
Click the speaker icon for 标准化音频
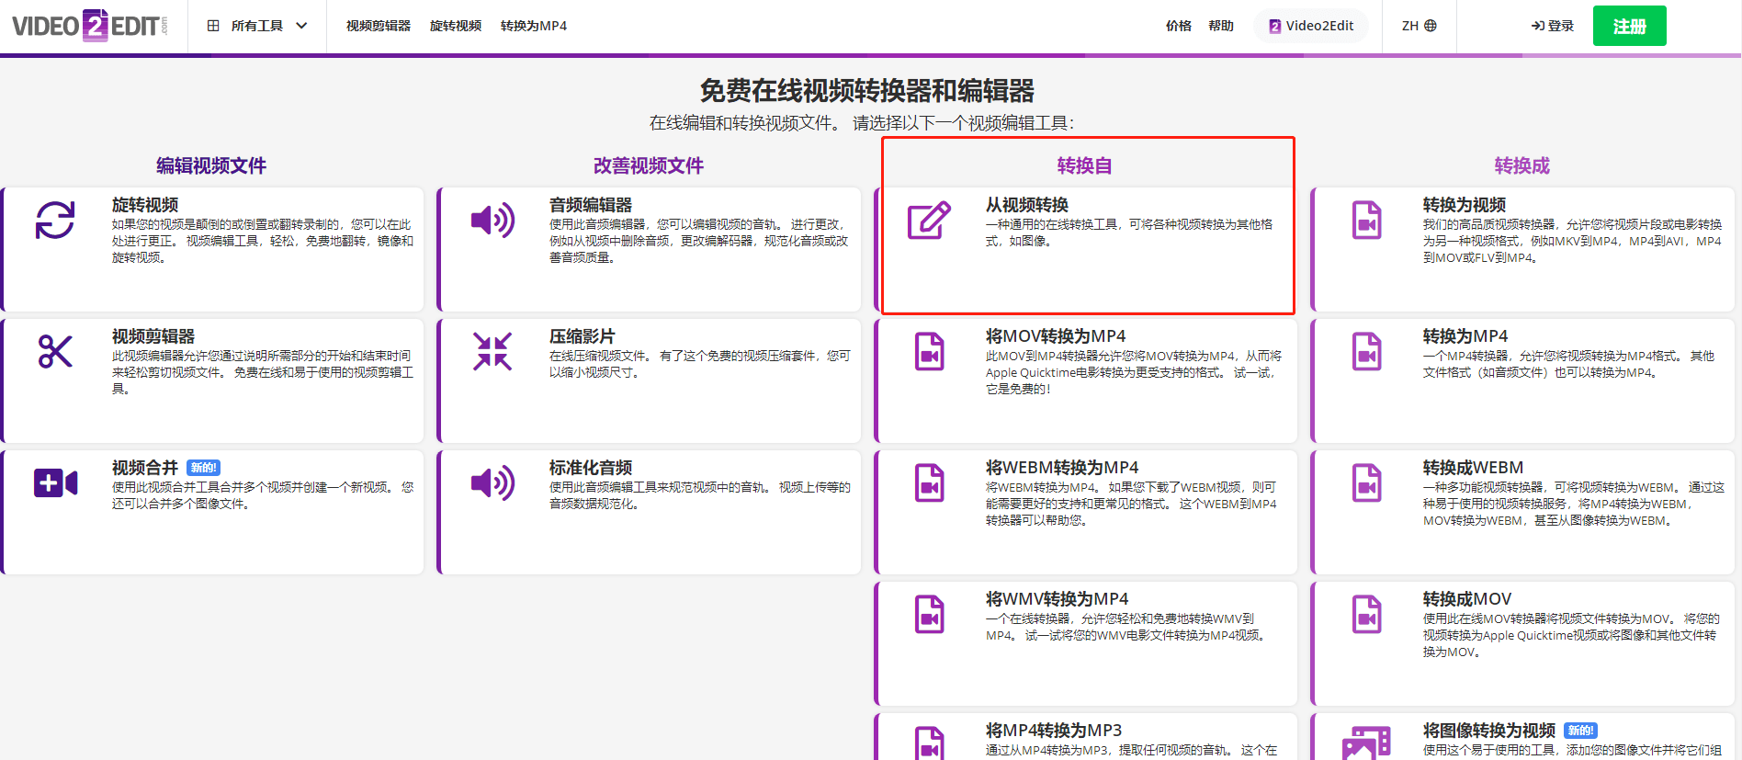pos(492,482)
